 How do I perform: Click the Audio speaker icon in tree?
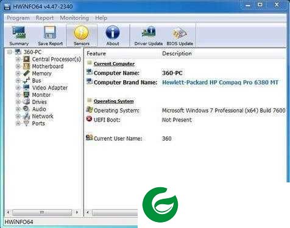tap(26, 109)
